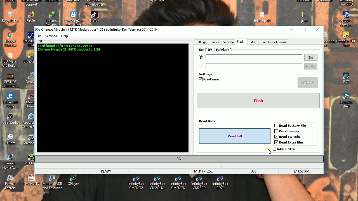Launch the Live NetTV shortcut
358x201 pixels.
tap(31, 180)
